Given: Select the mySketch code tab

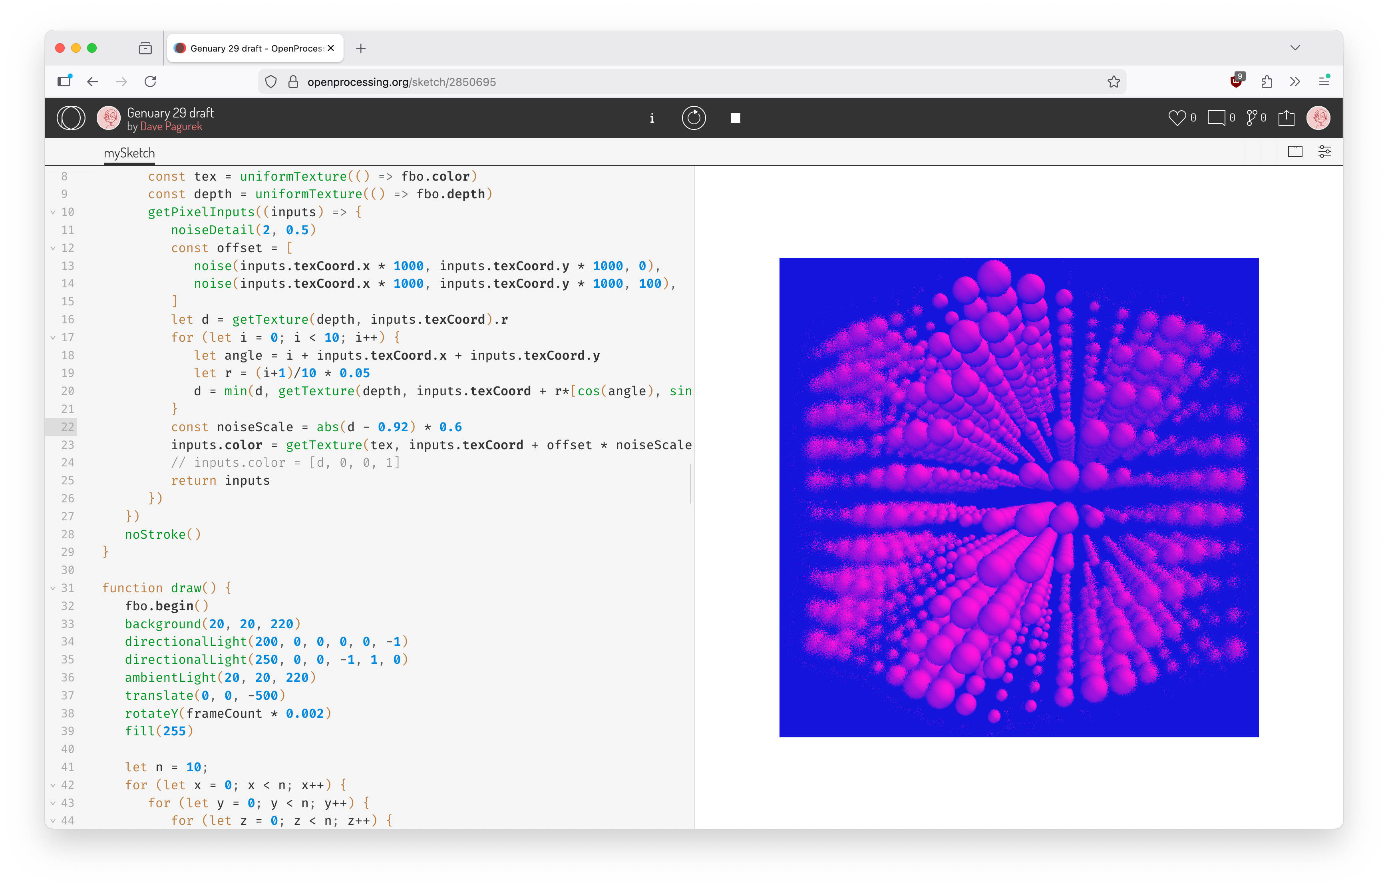Looking at the screenshot, I should click(129, 153).
